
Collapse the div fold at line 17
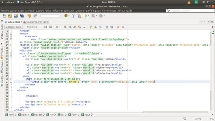coord(11,53)
